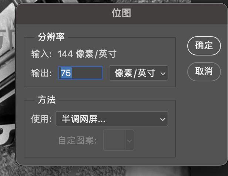The height and width of the screenshot is (176, 228).
Task: Click the canvas image left of the dialog
Action: [x=7, y=87]
